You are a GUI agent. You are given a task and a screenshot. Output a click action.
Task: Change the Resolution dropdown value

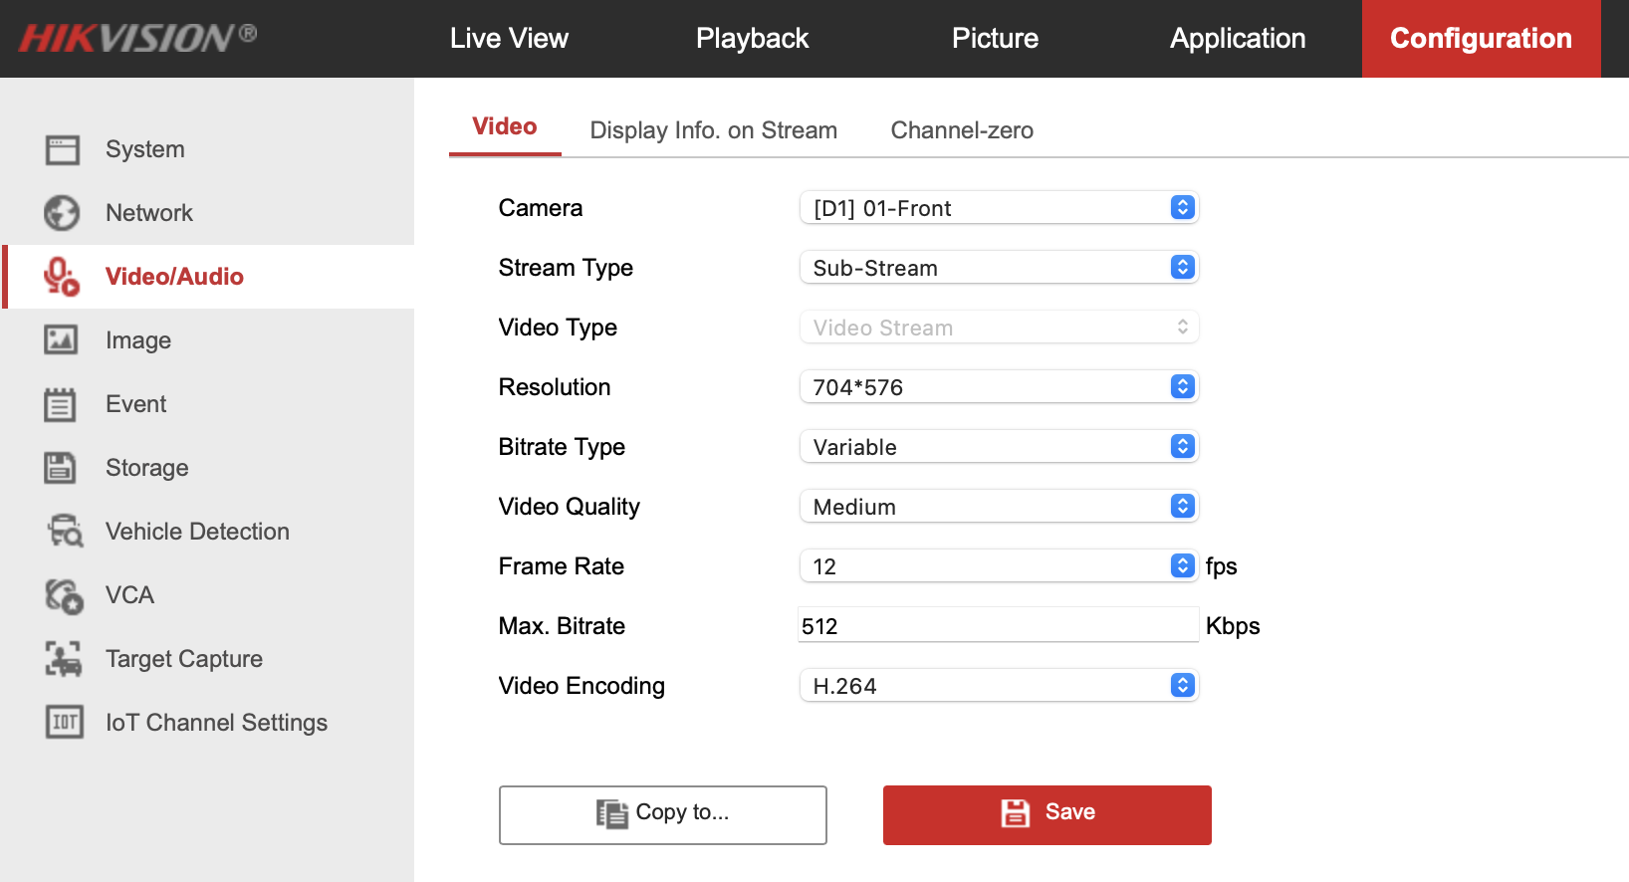pyautogui.click(x=998, y=387)
